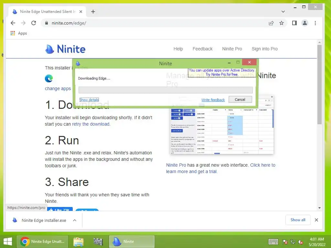Close the Ninite Edge tab
331x248 pixels.
click(x=80, y=12)
